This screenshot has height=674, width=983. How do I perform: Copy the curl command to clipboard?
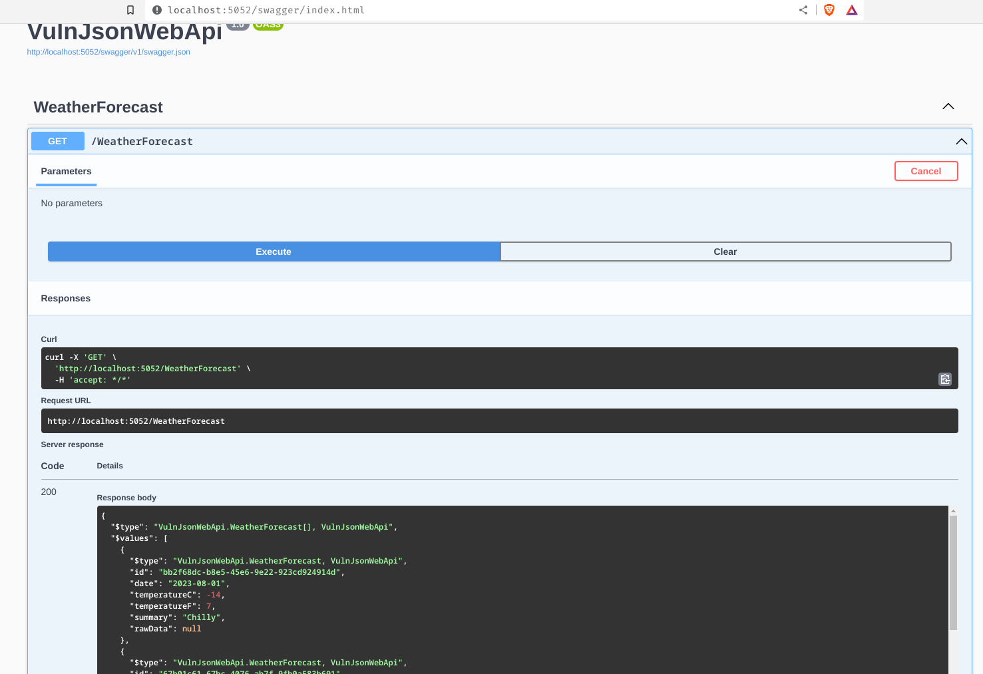tap(945, 379)
